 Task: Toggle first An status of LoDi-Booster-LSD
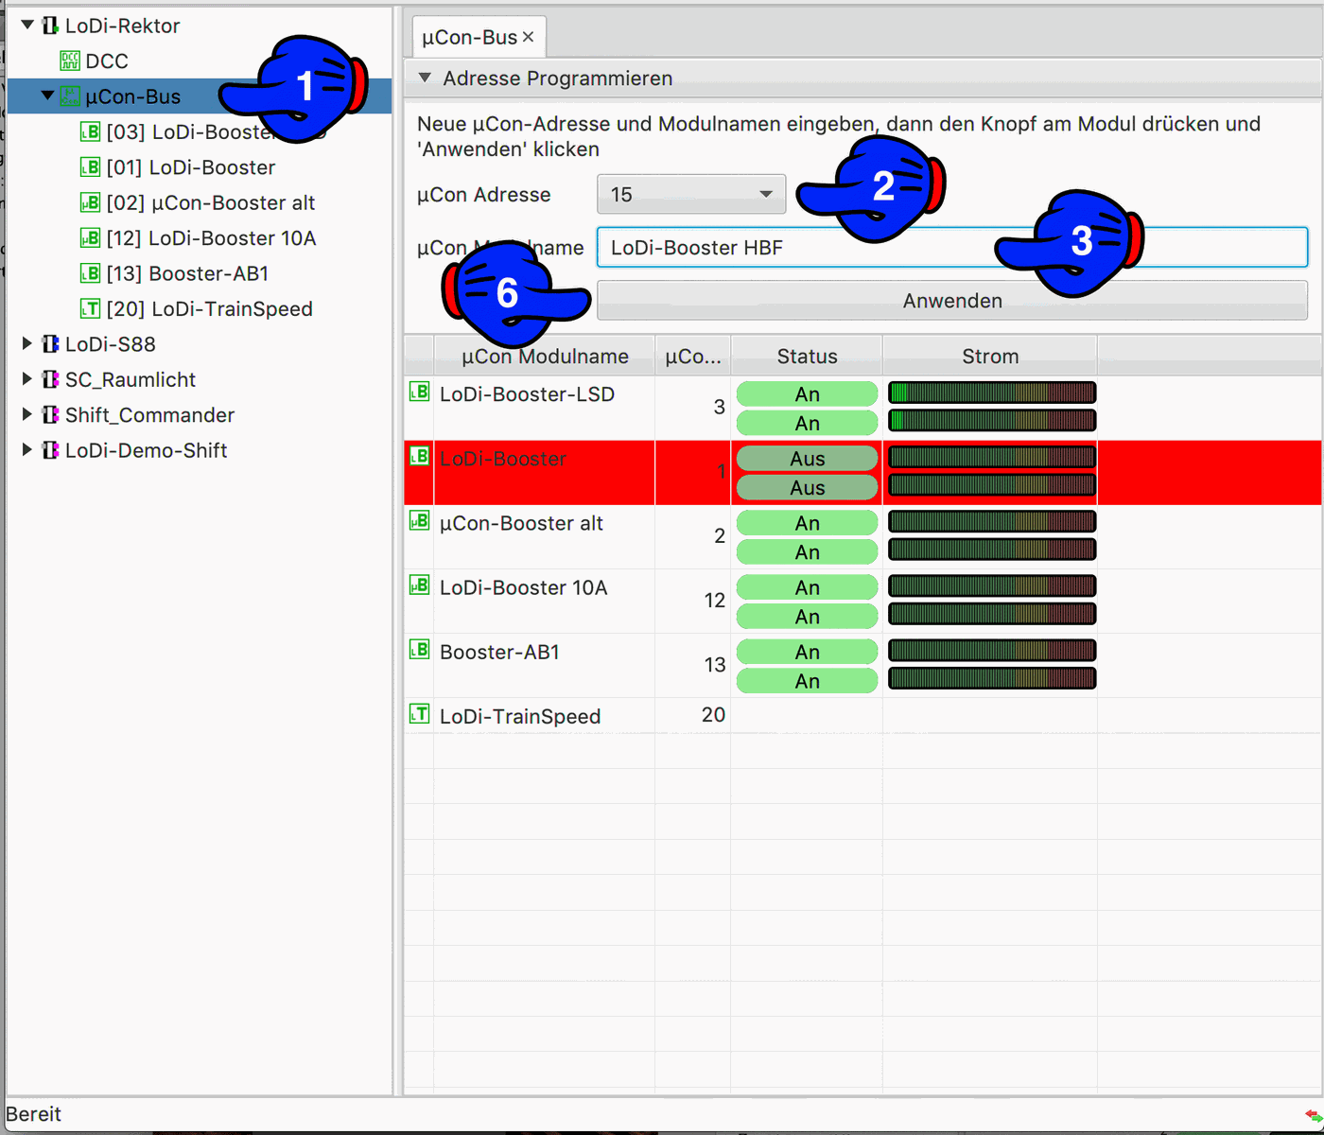(807, 394)
